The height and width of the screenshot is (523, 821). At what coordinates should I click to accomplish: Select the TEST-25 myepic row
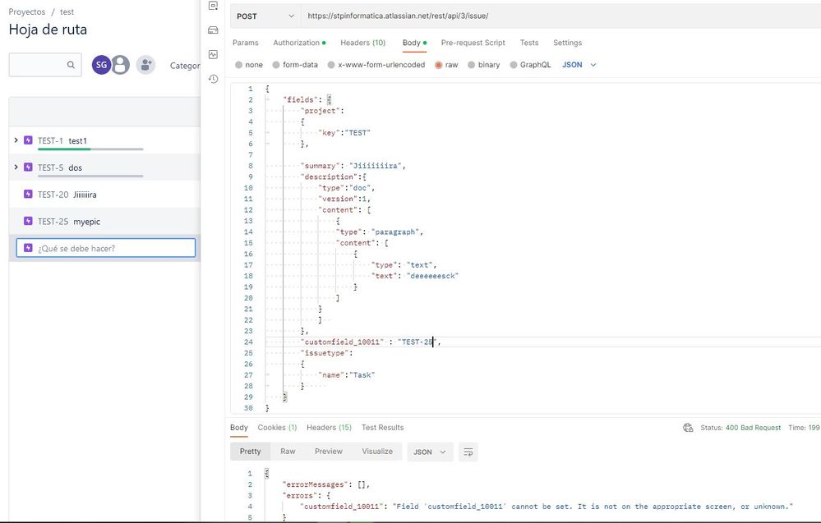pos(104,221)
